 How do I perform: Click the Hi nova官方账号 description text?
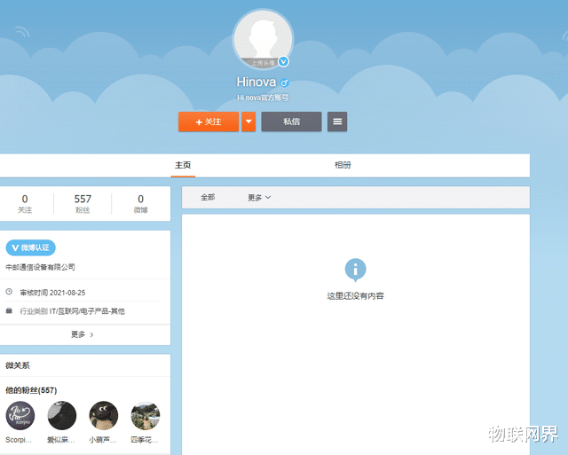pos(263,98)
